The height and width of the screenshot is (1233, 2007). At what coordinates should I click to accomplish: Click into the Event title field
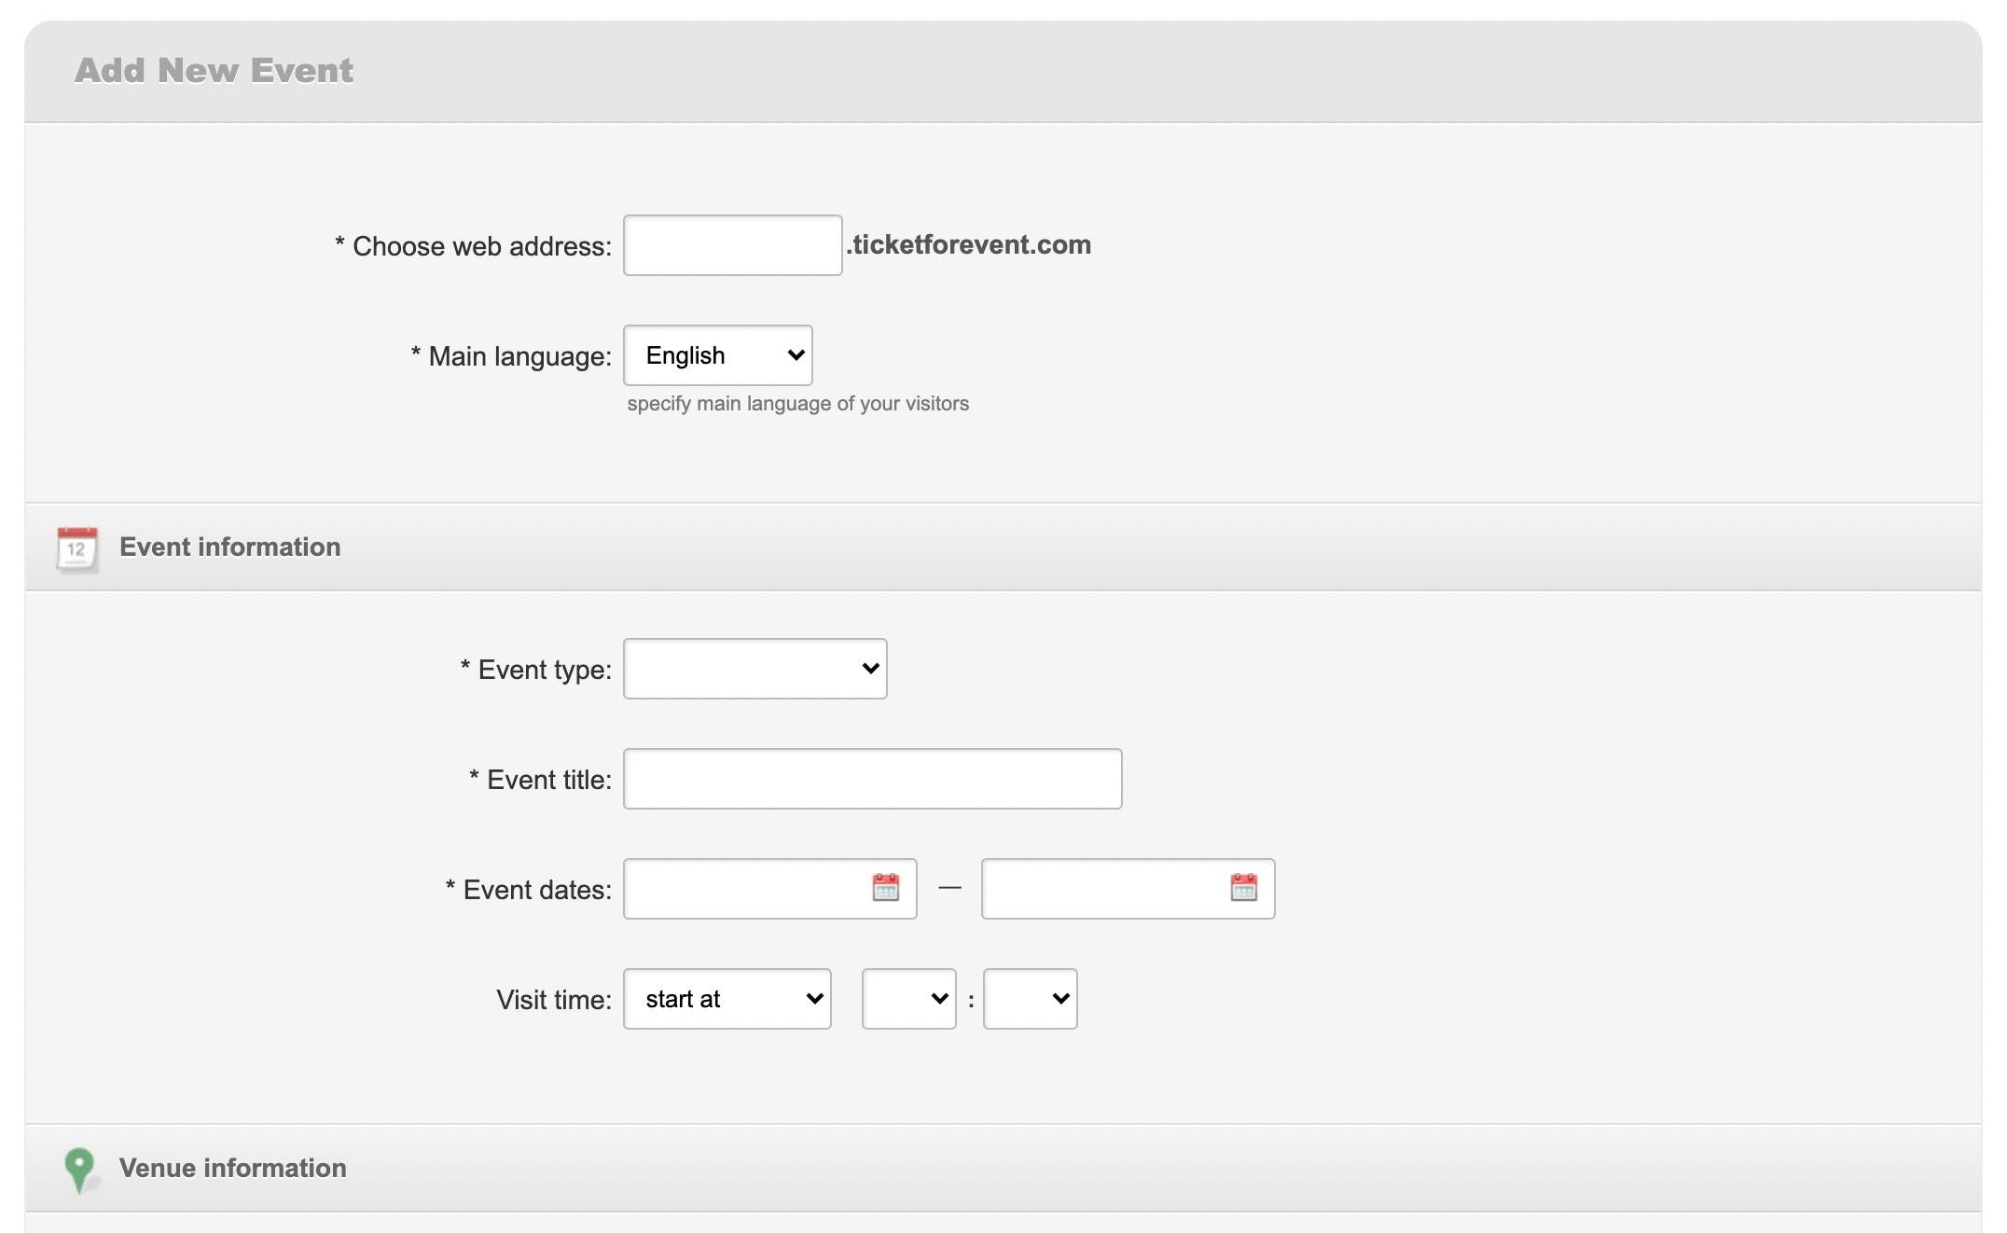pyautogui.click(x=872, y=779)
